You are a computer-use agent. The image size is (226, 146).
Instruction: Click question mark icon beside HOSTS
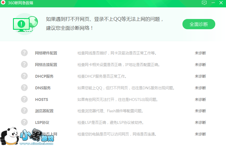(x=24, y=99)
